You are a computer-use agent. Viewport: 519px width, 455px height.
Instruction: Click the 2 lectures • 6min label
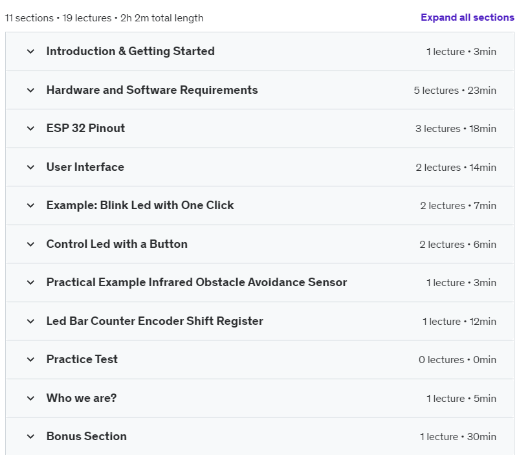point(458,245)
